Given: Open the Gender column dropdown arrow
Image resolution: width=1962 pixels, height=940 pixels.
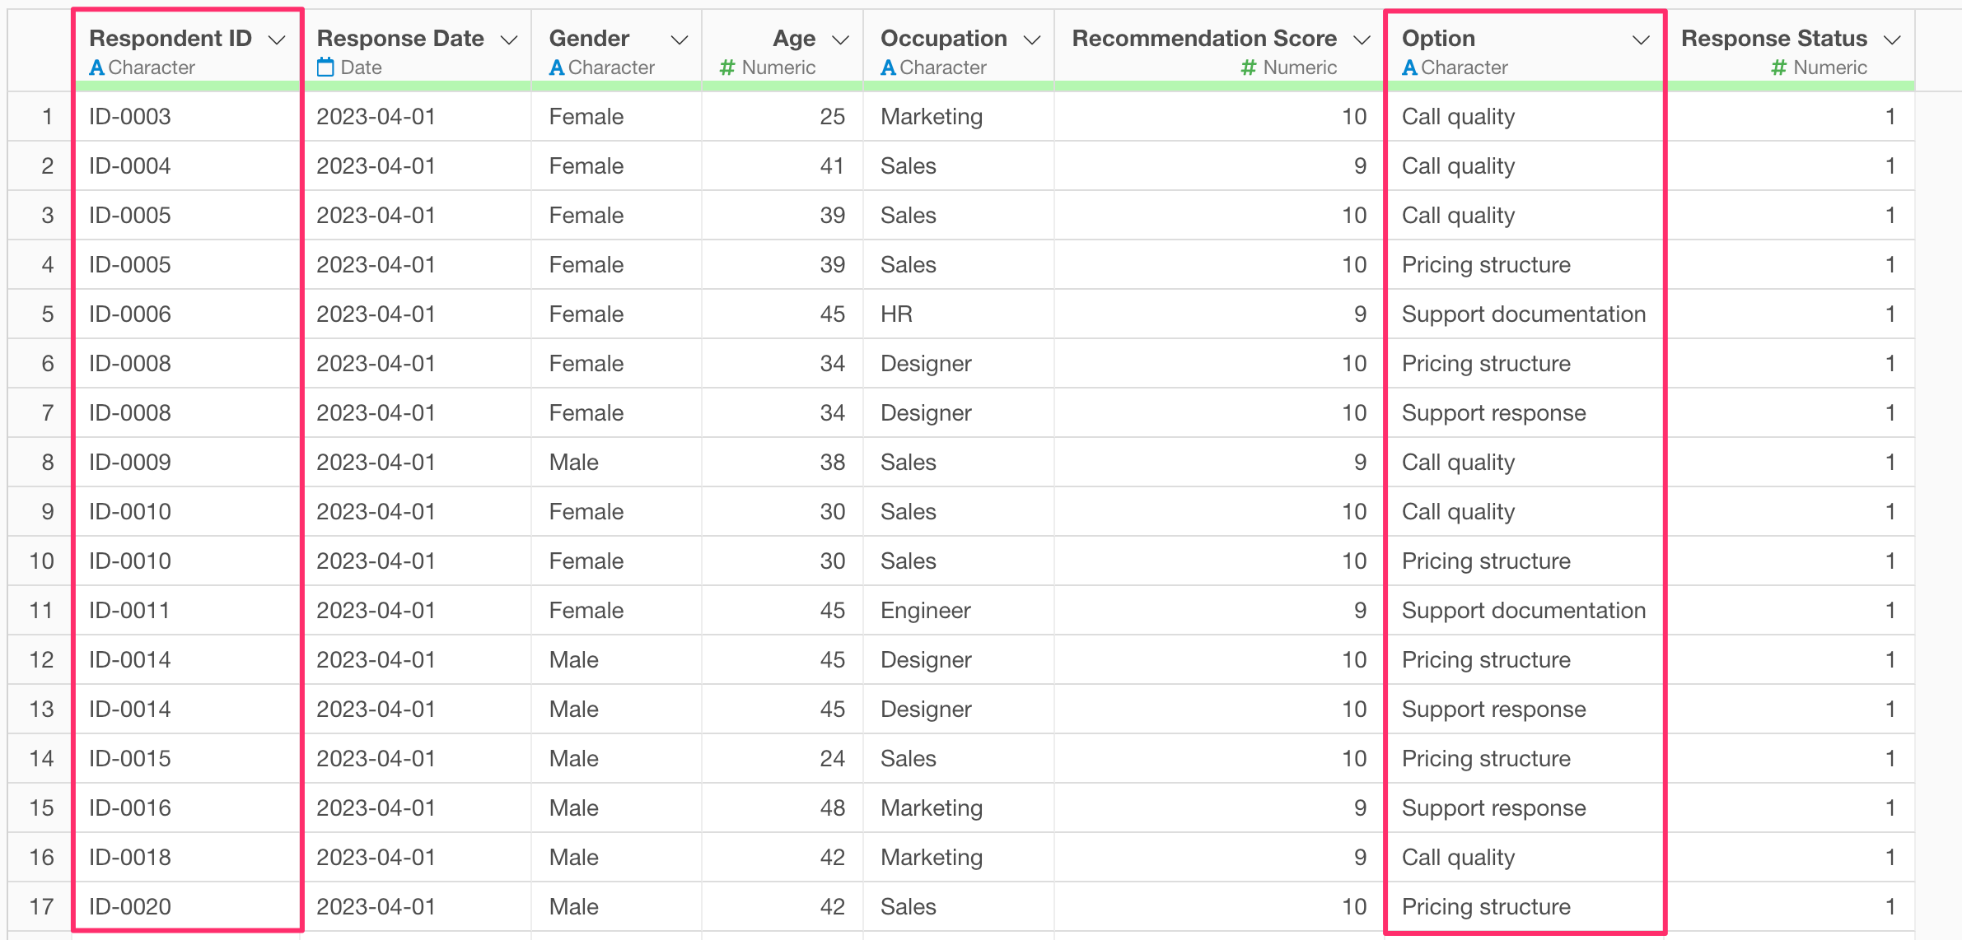Looking at the screenshot, I should [680, 40].
